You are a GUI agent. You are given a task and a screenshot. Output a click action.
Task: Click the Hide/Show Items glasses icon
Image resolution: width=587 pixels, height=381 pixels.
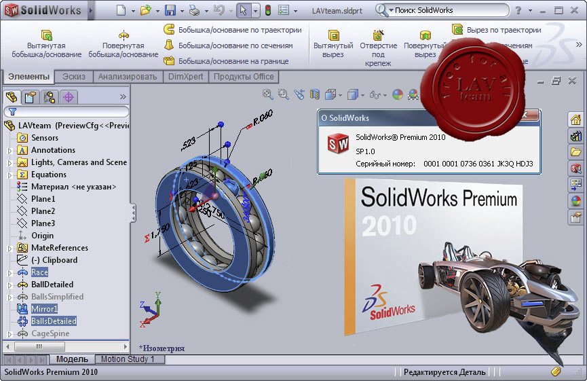point(375,95)
